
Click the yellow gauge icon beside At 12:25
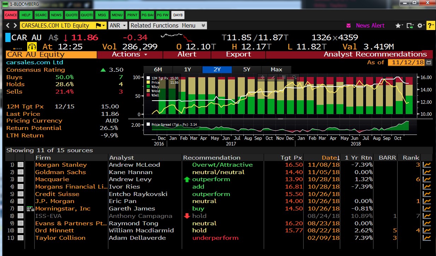(x=32, y=47)
